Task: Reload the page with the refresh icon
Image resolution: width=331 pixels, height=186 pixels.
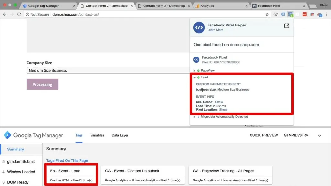Action: tap(20, 14)
